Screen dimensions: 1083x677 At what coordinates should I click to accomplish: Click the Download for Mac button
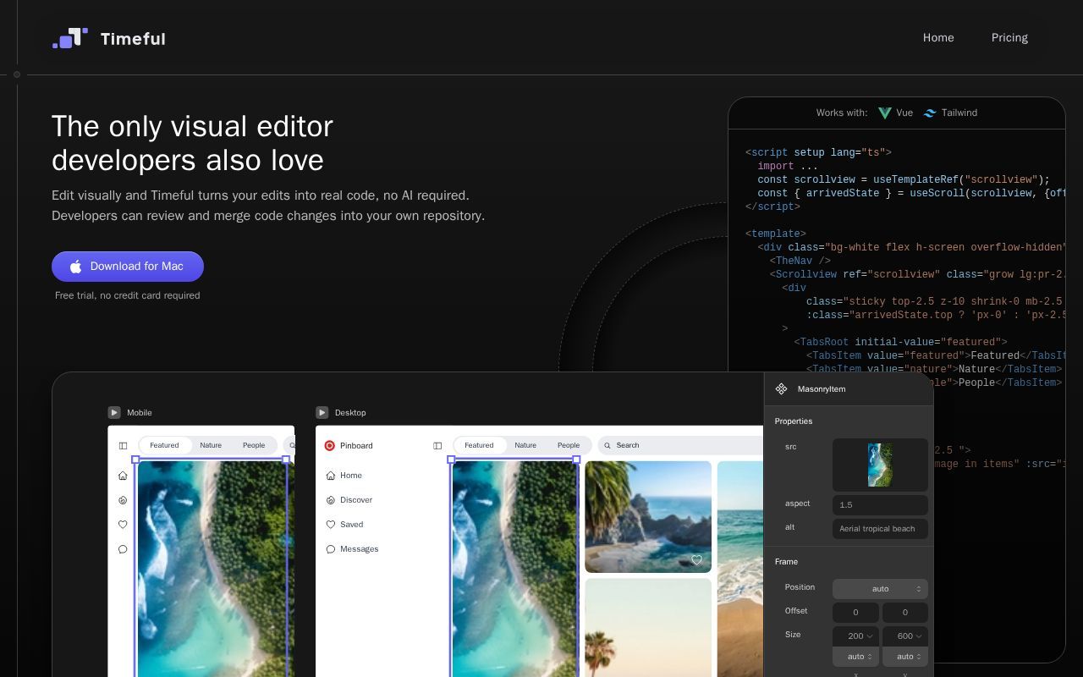tap(128, 267)
